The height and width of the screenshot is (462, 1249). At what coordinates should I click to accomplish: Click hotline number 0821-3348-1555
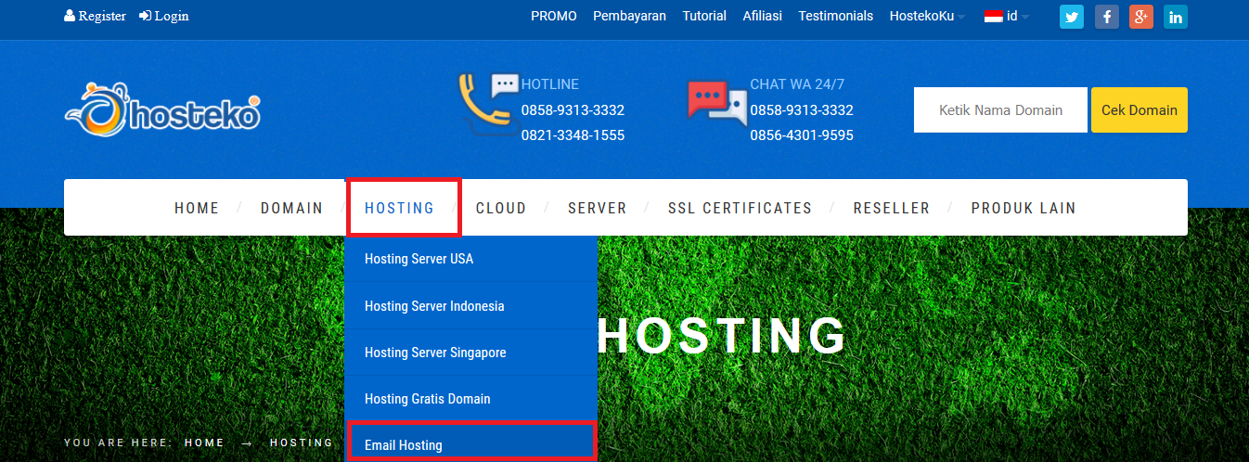573,135
